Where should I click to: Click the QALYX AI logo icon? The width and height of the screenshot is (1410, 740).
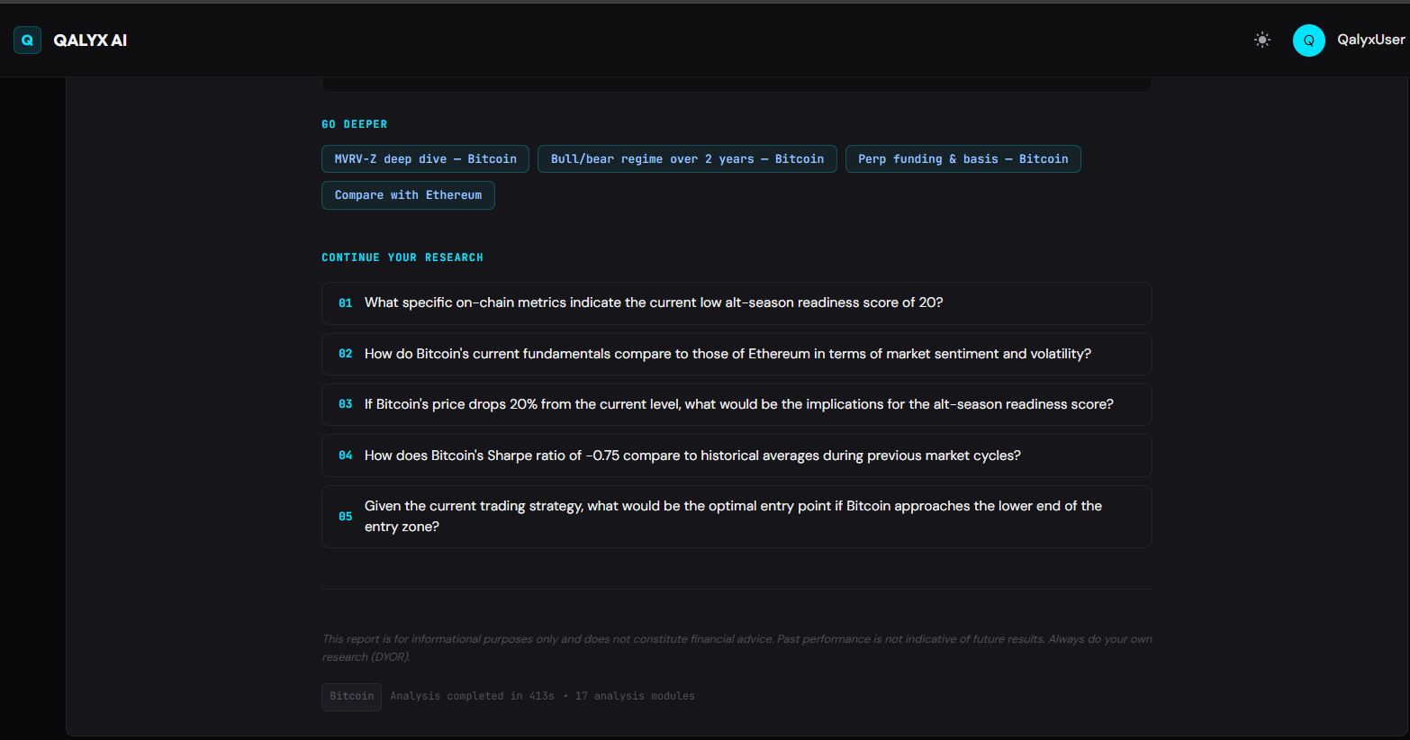(27, 41)
